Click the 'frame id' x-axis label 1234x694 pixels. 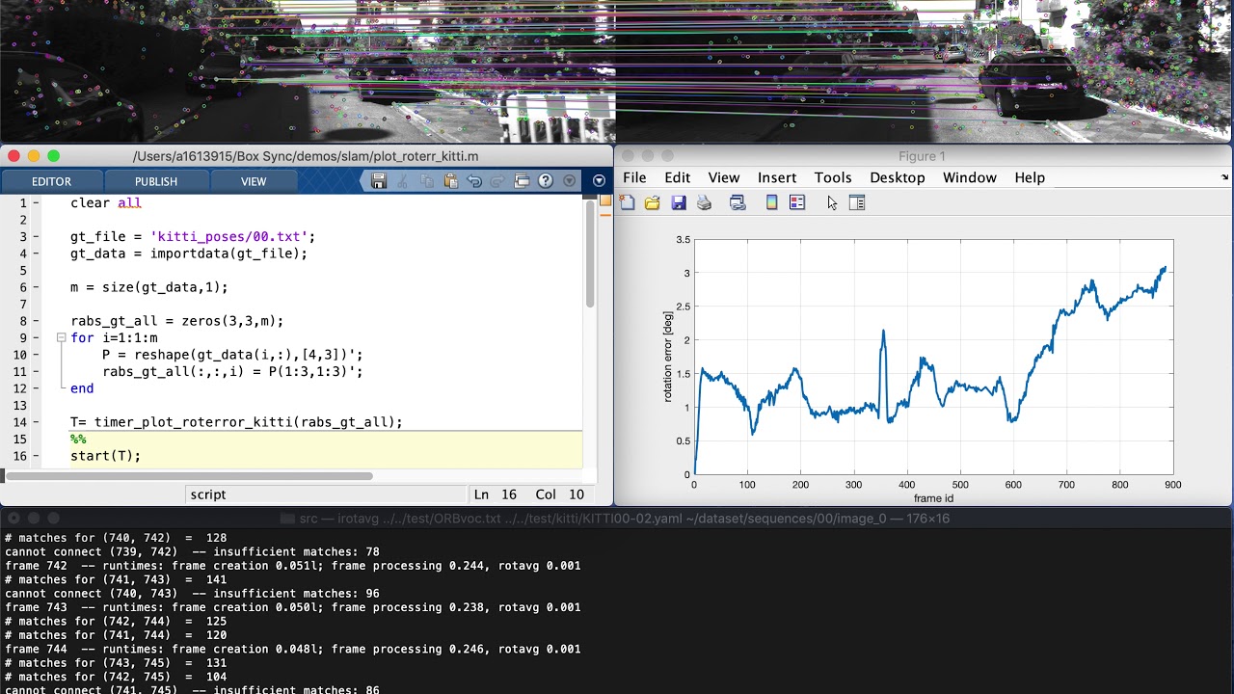tap(933, 498)
